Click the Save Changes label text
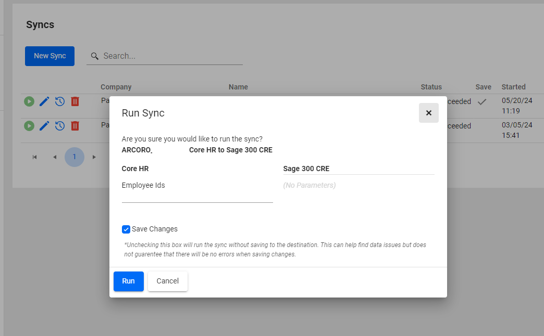This screenshot has height=336, width=544. tap(154, 229)
